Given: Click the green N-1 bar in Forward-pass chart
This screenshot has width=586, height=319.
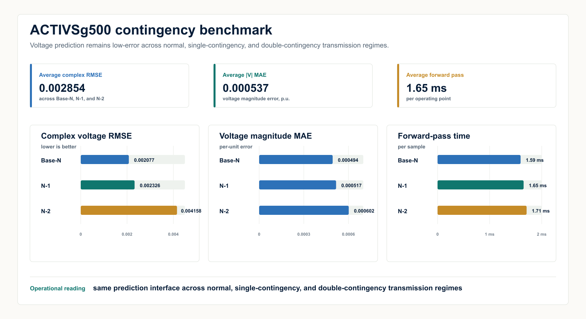Looking at the screenshot, I should coord(481,185).
